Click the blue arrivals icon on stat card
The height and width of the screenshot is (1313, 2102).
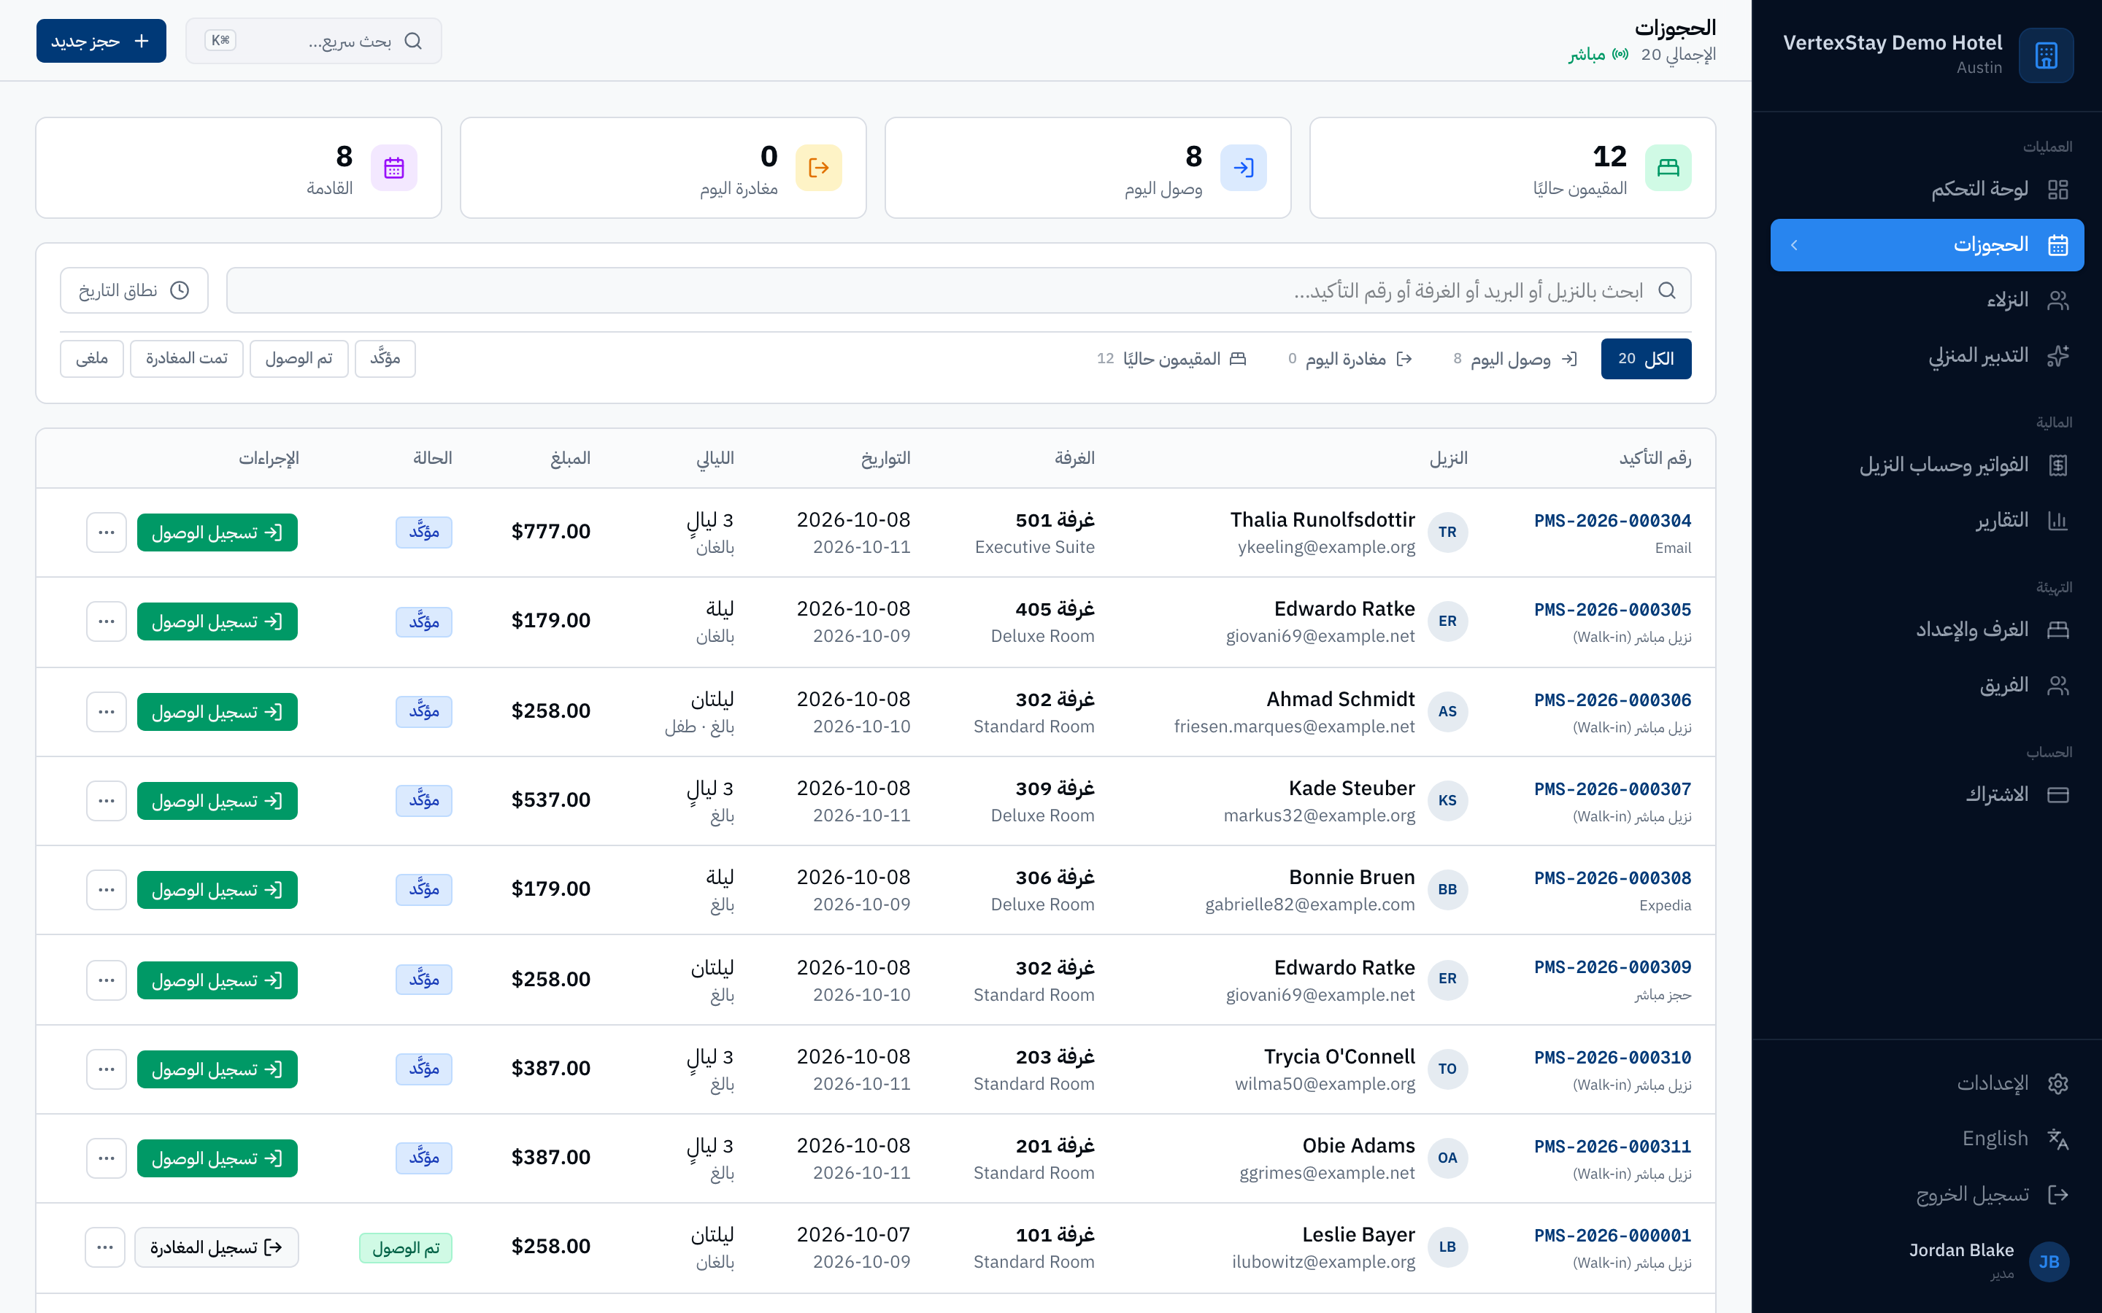coord(1243,168)
